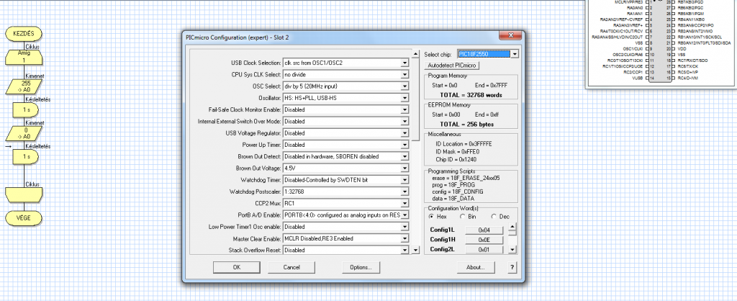Select the second 1 s delay block
Viewport: 737px width, 301px height.
(26, 156)
